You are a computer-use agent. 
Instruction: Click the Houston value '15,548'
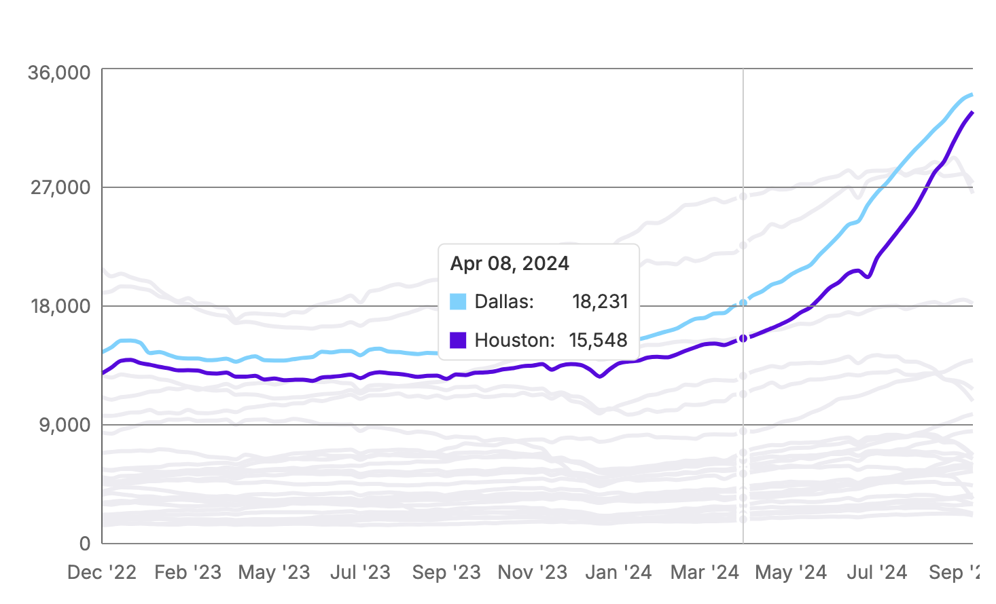598,340
